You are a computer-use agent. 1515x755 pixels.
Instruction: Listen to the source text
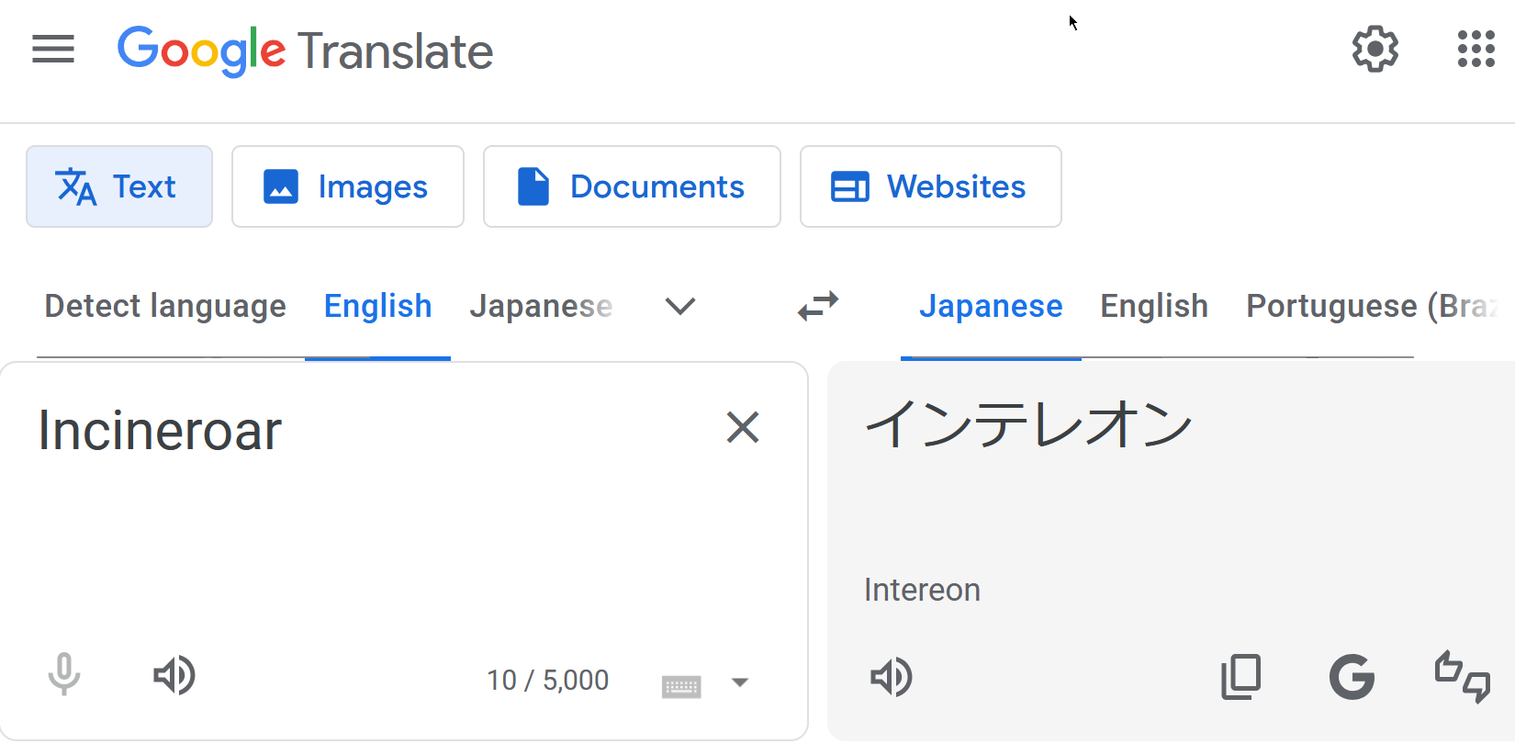click(x=174, y=675)
